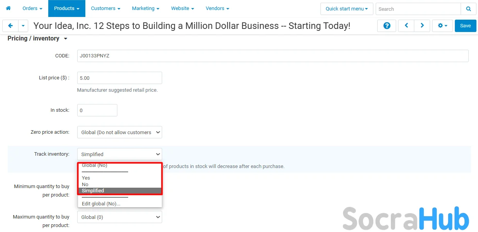The width and height of the screenshot is (478, 232).
Task: Collapse the Pricing / inventory section
Action: [65, 39]
